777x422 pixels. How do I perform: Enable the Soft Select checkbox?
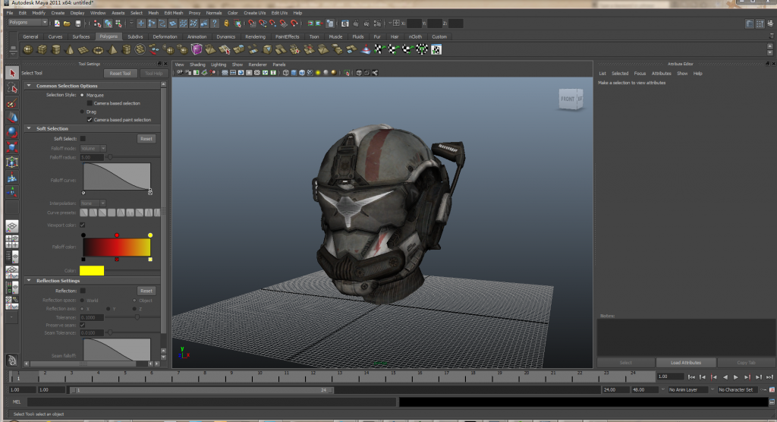coord(83,138)
